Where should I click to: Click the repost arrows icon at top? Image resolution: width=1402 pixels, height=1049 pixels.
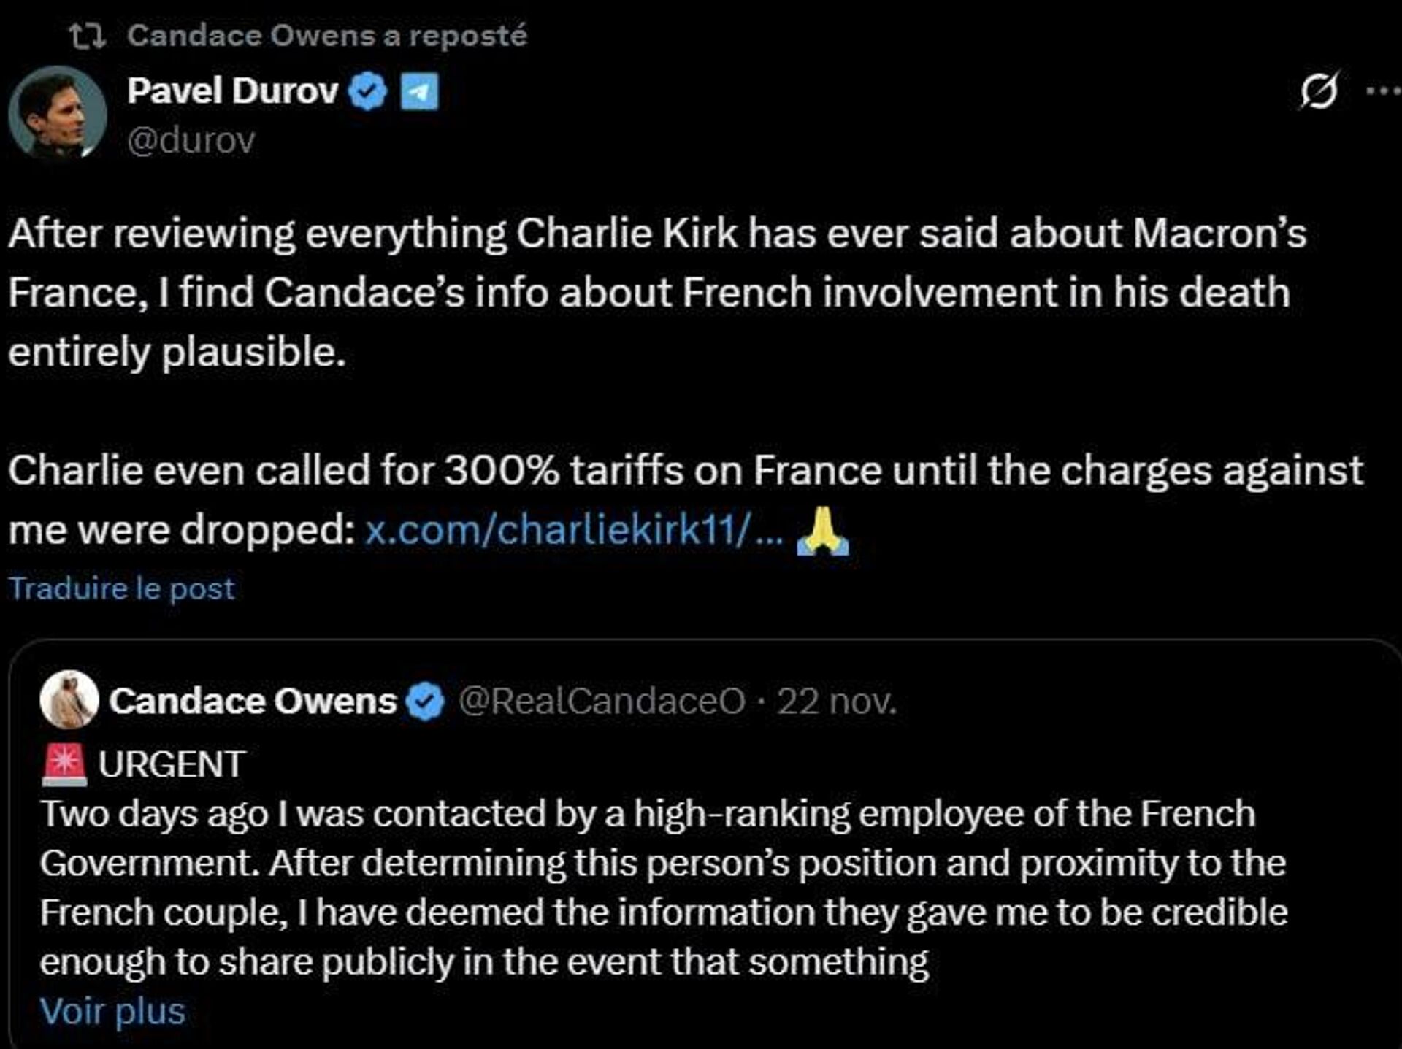88,36
